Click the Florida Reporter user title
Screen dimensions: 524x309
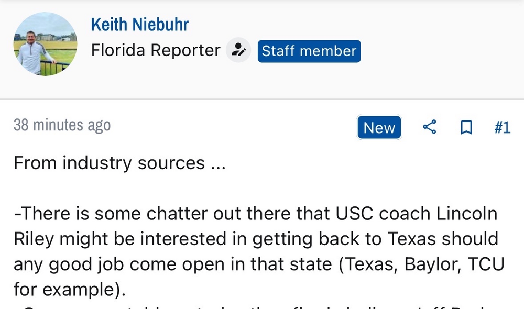[x=156, y=51]
